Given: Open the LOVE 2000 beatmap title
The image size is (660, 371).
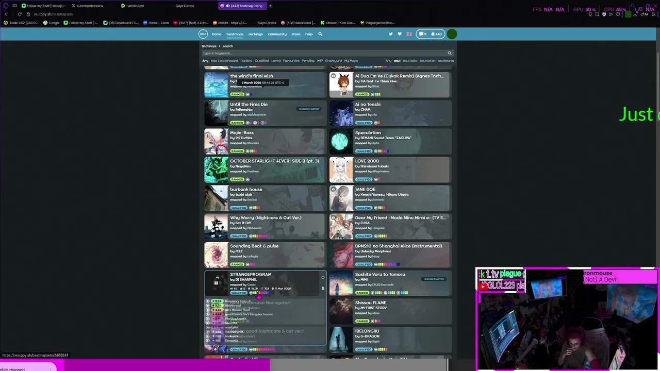Looking at the screenshot, I should [x=367, y=161].
